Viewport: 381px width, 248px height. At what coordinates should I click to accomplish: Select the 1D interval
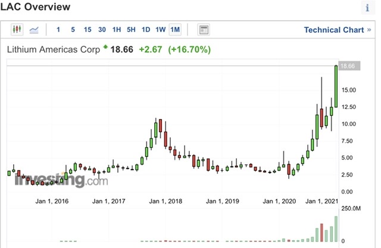146,30
